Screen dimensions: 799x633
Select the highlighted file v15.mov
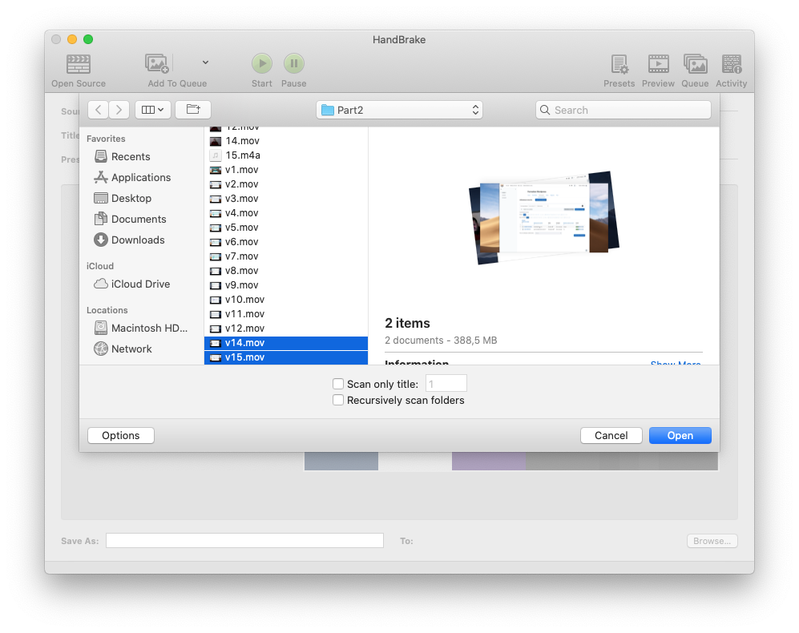pyautogui.click(x=286, y=357)
